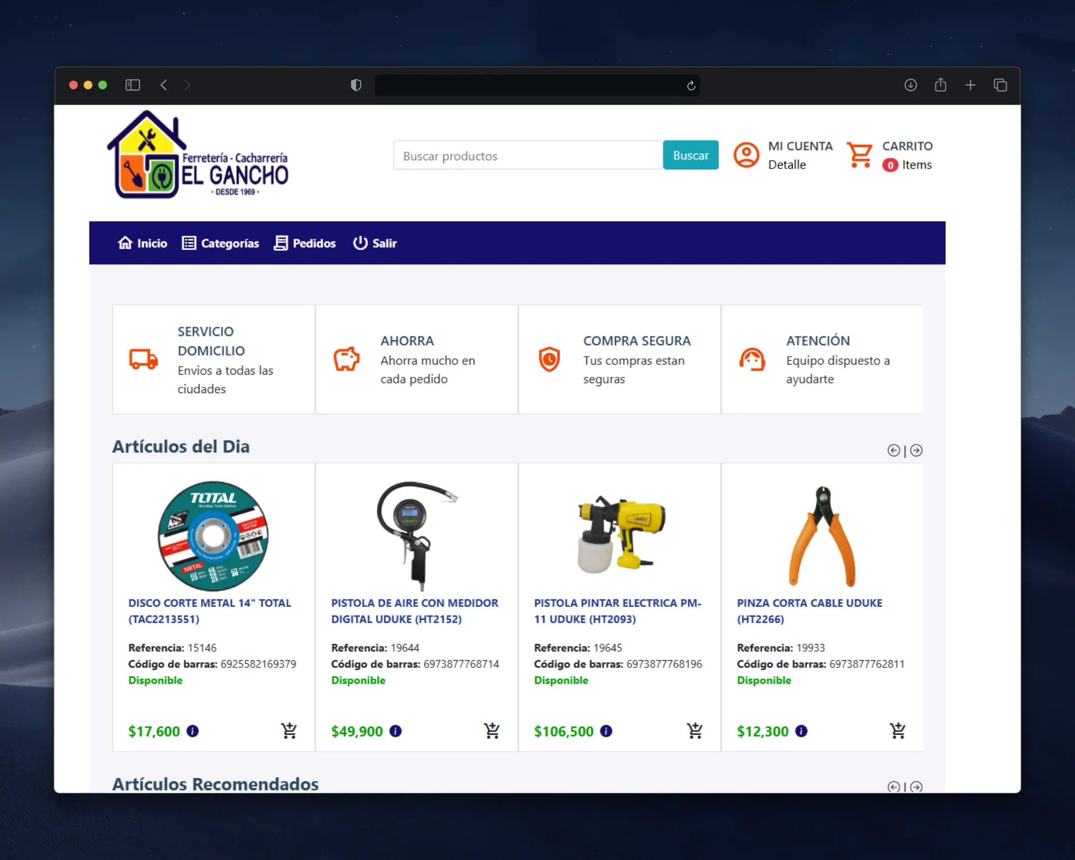
Task: Open Pedidos in the navigation bar
Action: pos(305,243)
